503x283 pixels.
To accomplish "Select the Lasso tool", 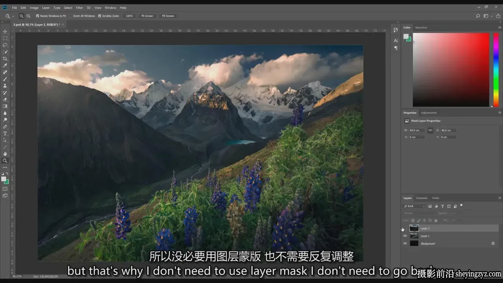I will pyautogui.click(x=5, y=45).
